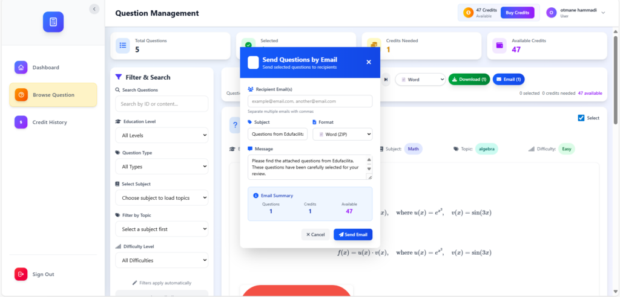Click the Credit History dollar icon
Image resolution: width=620 pixels, height=297 pixels.
[21, 123]
